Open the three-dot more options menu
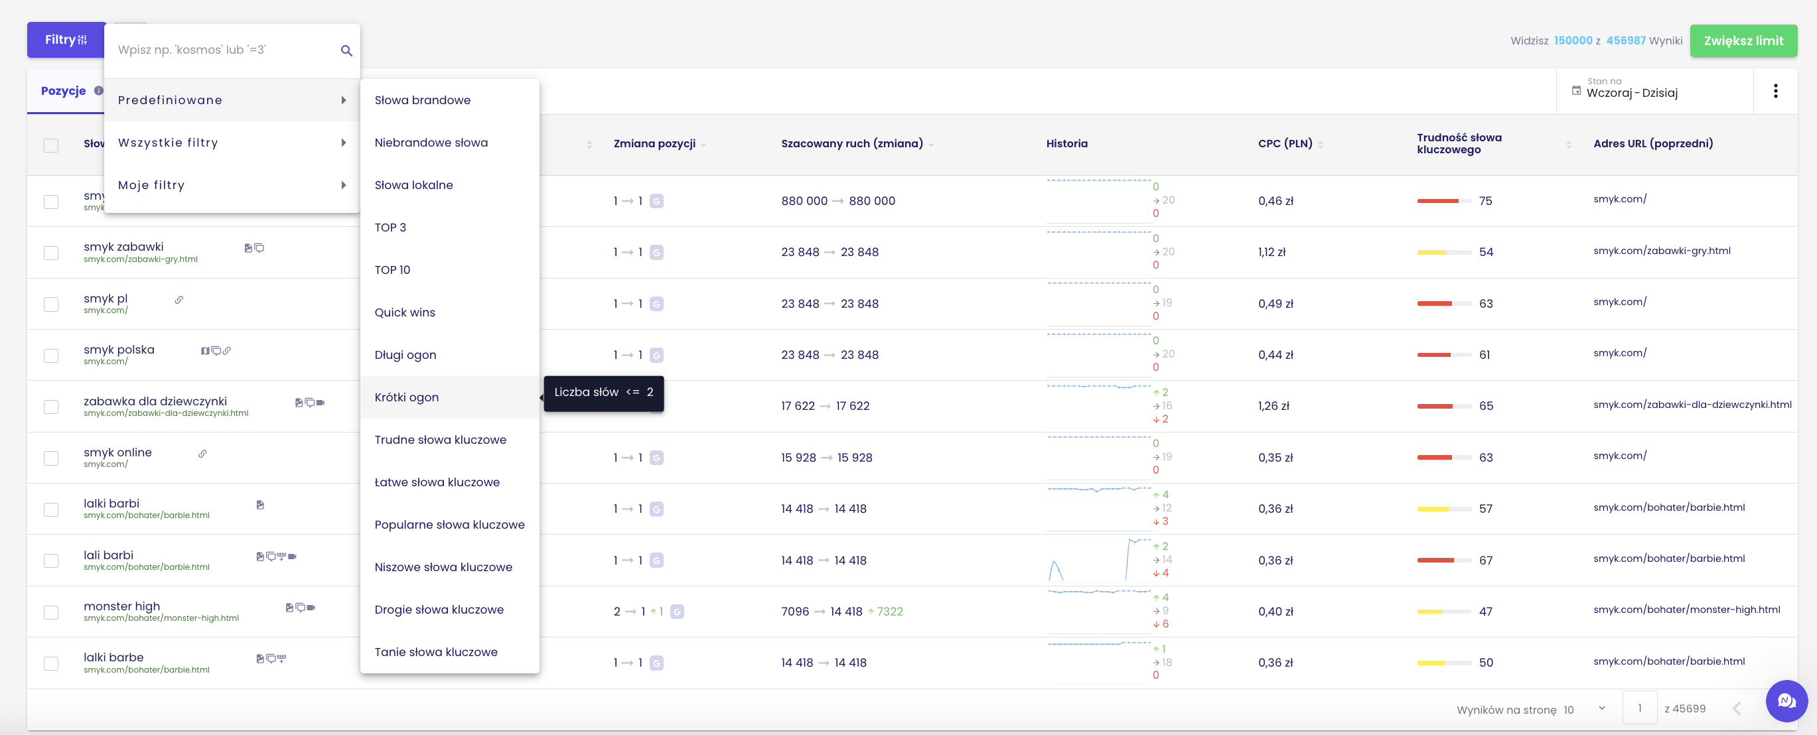This screenshot has width=1817, height=735. pos(1775,91)
